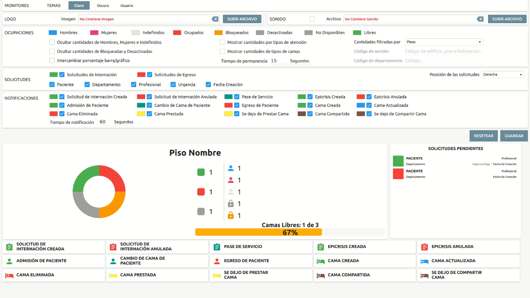Click the Cama Actualizada bed icon
This screenshot has height=298, width=530.
tap(424, 261)
